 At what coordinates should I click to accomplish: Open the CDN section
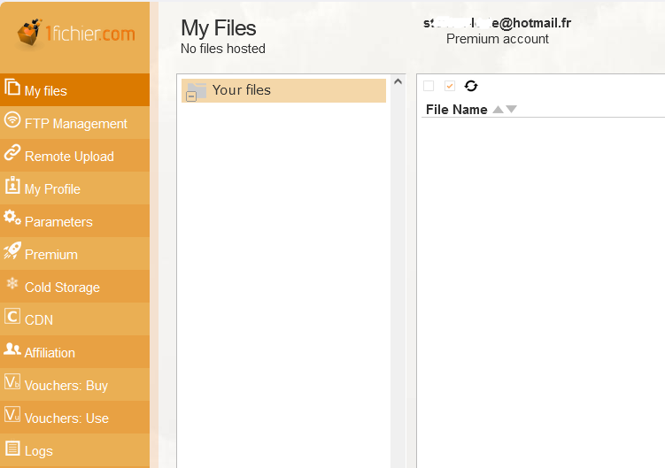[38, 319]
